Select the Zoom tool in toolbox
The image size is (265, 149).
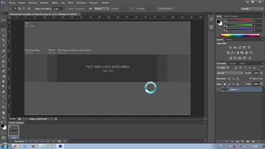[3, 118]
